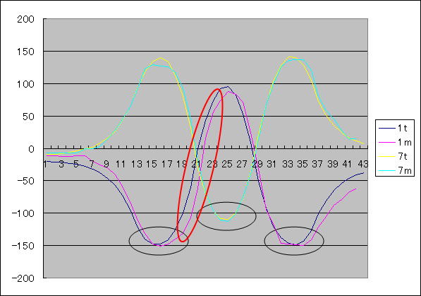Select the cyan 7m legend line

(x=386, y=170)
